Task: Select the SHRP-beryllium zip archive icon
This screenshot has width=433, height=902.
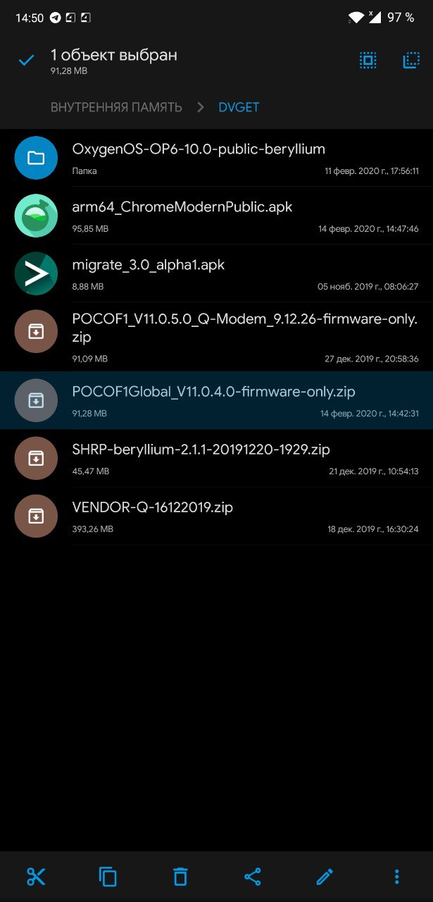Action: click(x=36, y=458)
